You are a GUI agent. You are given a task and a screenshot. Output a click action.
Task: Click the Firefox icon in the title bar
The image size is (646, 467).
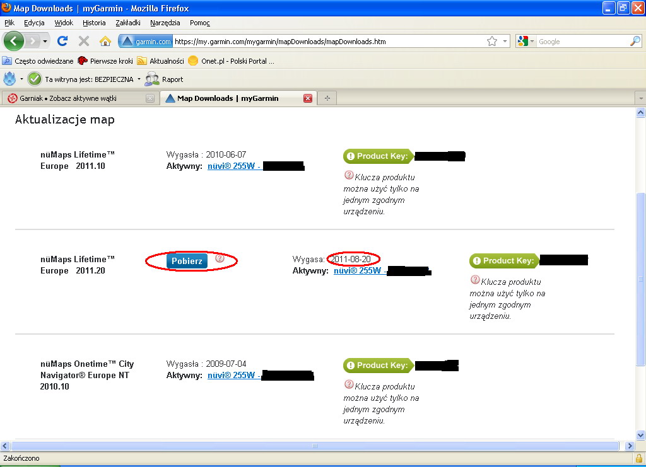click(6, 8)
